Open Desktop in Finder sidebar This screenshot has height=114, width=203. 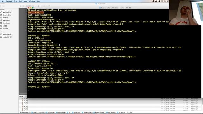click(x=5, y=18)
